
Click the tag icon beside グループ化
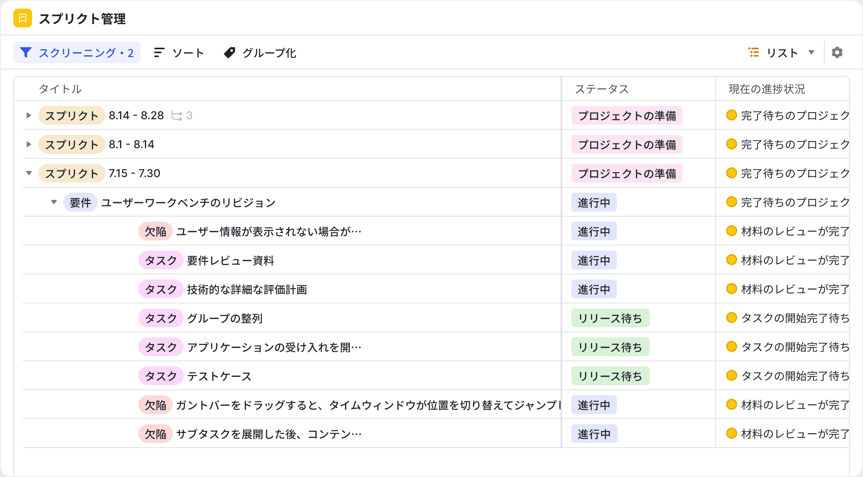[x=230, y=52]
